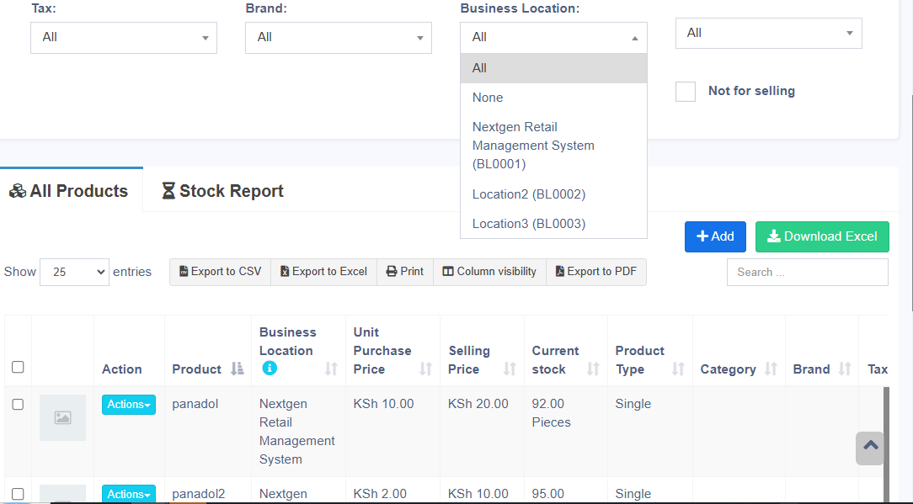Screen dimensions: 913x504
Task: Focus the table Search field
Action: (x=808, y=273)
